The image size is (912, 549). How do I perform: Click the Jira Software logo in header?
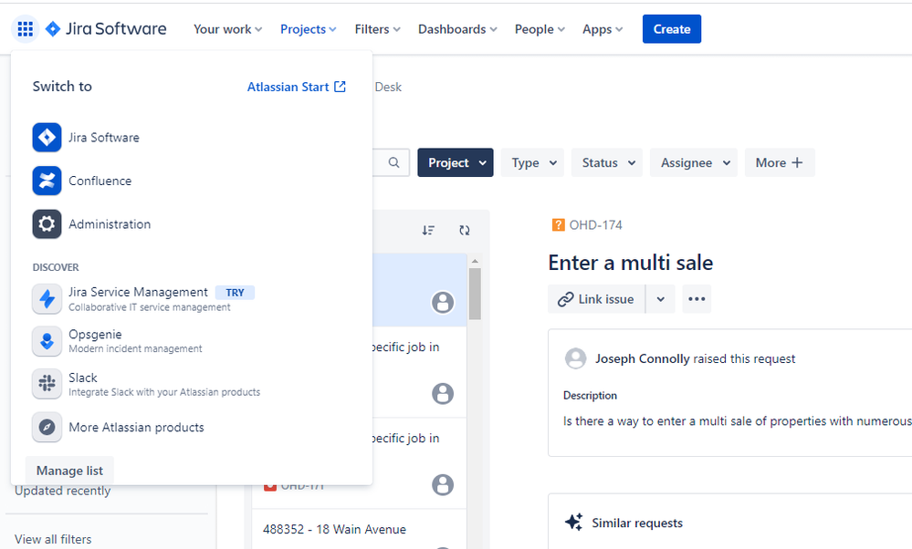click(106, 29)
